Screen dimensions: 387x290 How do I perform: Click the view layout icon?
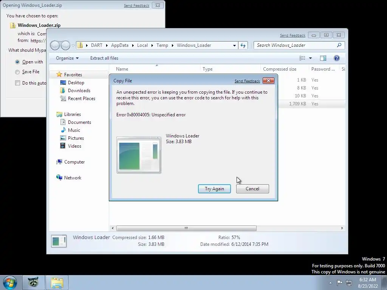[302, 58]
